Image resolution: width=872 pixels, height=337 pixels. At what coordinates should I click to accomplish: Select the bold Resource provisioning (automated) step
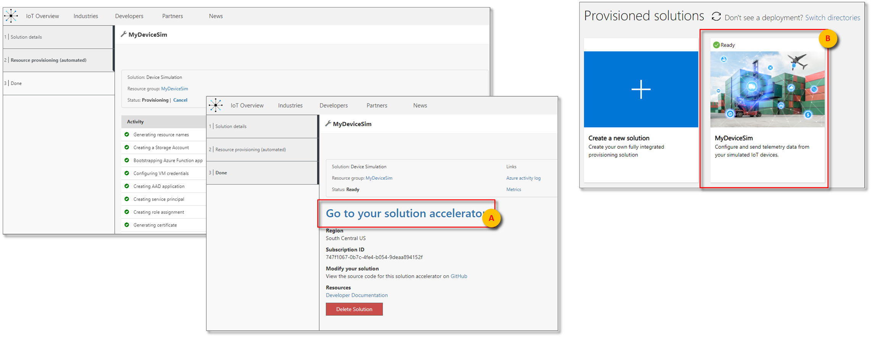(x=58, y=60)
